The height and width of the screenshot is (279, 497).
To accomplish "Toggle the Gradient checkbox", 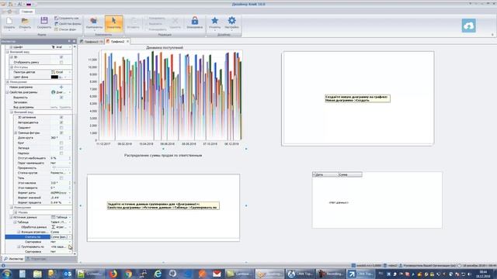I will click(x=61, y=127).
